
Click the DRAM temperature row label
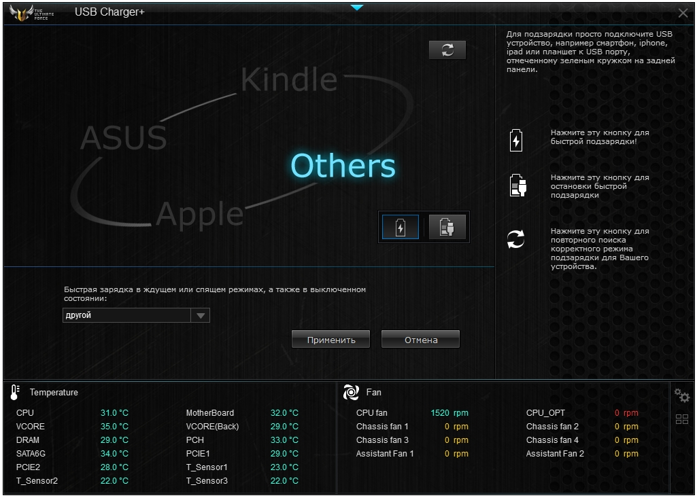[28, 440]
